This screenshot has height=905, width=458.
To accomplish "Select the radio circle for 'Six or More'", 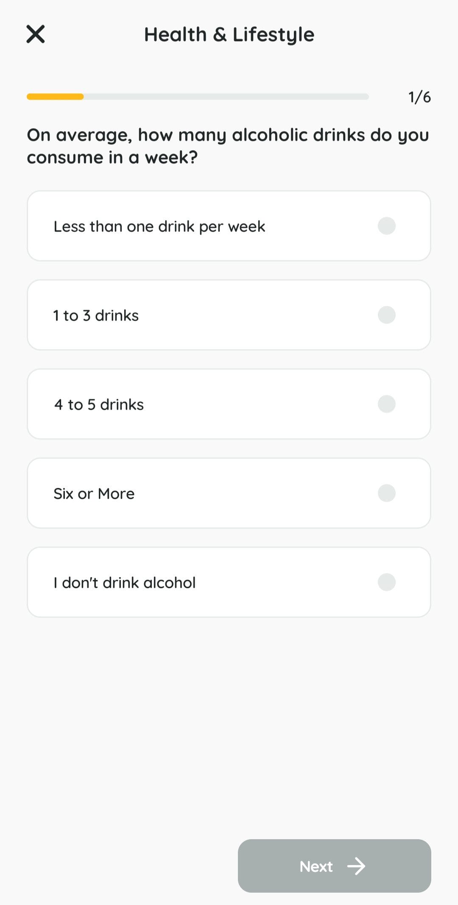I will (386, 493).
